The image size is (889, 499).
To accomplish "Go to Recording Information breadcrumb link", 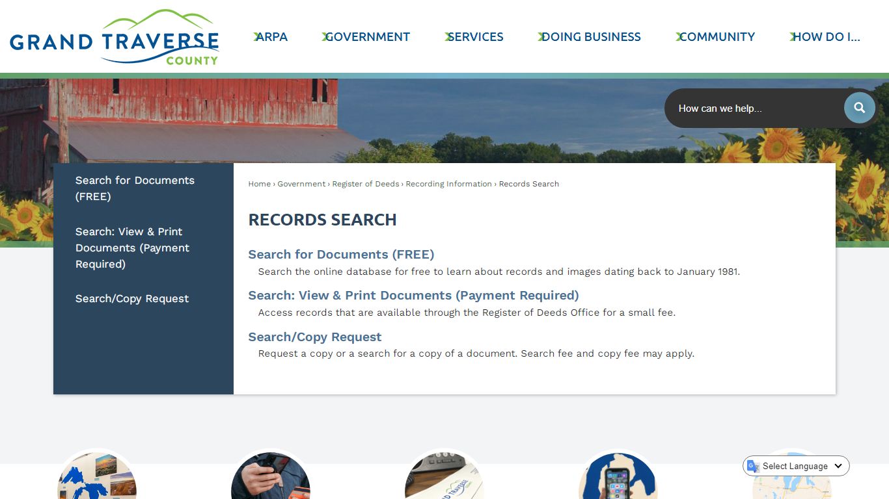I will (449, 184).
